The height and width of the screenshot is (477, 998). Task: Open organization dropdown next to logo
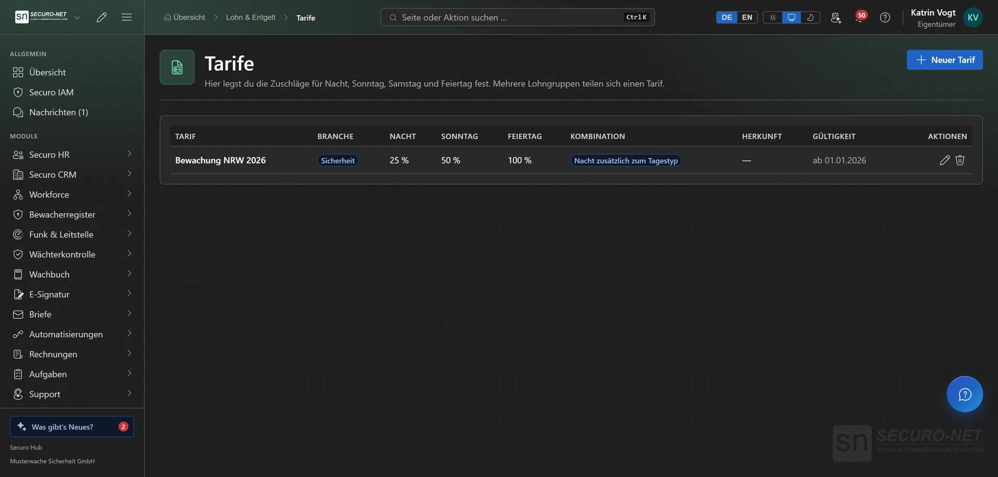(77, 17)
